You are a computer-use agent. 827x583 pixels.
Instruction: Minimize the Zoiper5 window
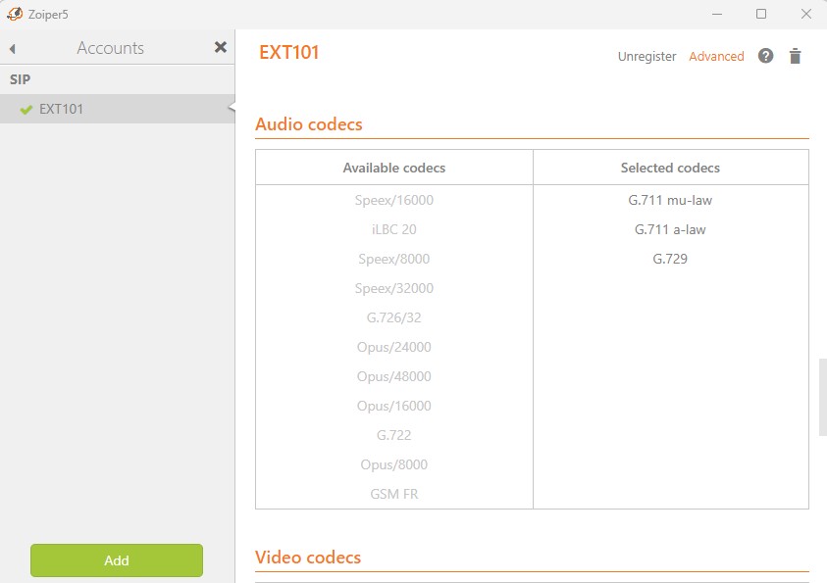point(717,15)
